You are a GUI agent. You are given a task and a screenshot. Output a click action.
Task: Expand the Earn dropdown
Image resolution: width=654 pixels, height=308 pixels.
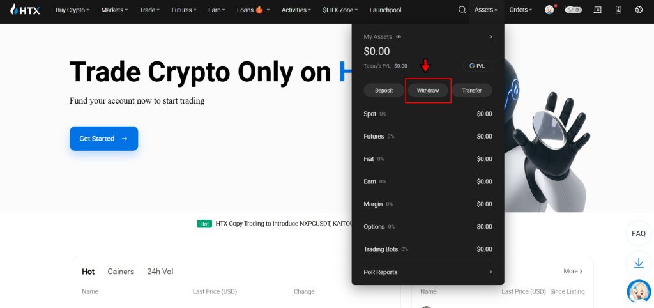(217, 10)
